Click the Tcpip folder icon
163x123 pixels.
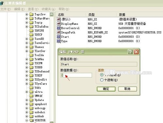pyautogui.click(x=31, y=22)
